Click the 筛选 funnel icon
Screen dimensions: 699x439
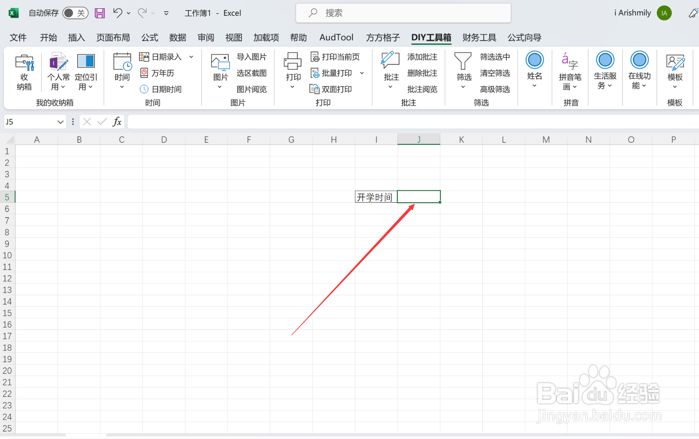click(x=463, y=61)
